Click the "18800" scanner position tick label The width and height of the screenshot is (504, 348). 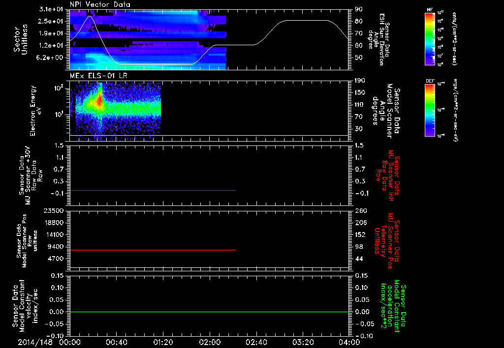point(54,223)
